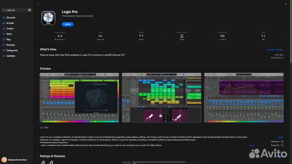Click the vertical scrollbar
Image resolution: width=292 pixels, height=164 pixels.
pos(291,32)
